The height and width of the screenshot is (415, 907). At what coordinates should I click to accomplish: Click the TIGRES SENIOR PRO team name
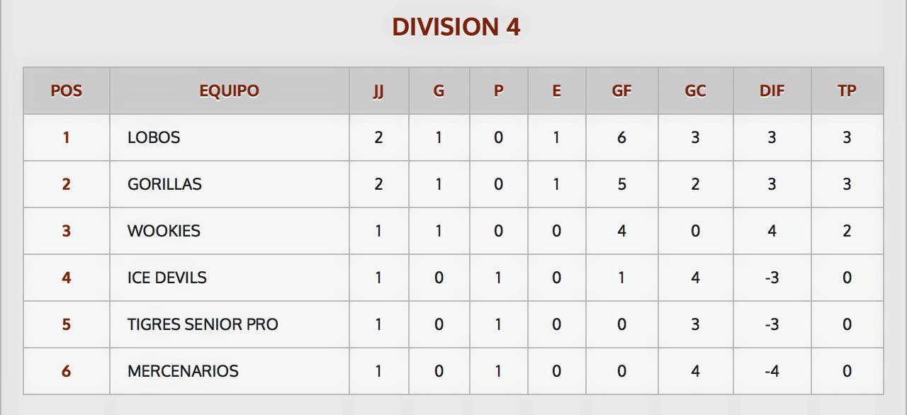(203, 324)
